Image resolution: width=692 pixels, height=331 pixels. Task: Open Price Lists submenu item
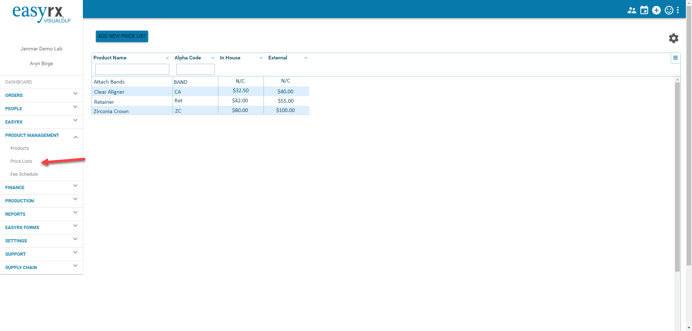point(21,161)
